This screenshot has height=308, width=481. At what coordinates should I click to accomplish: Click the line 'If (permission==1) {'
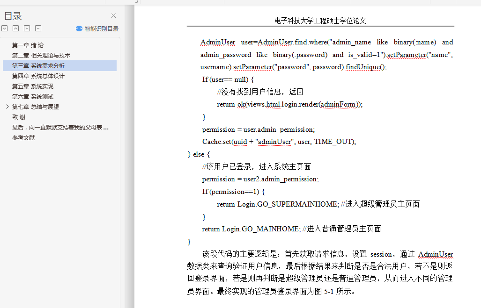(x=233, y=192)
